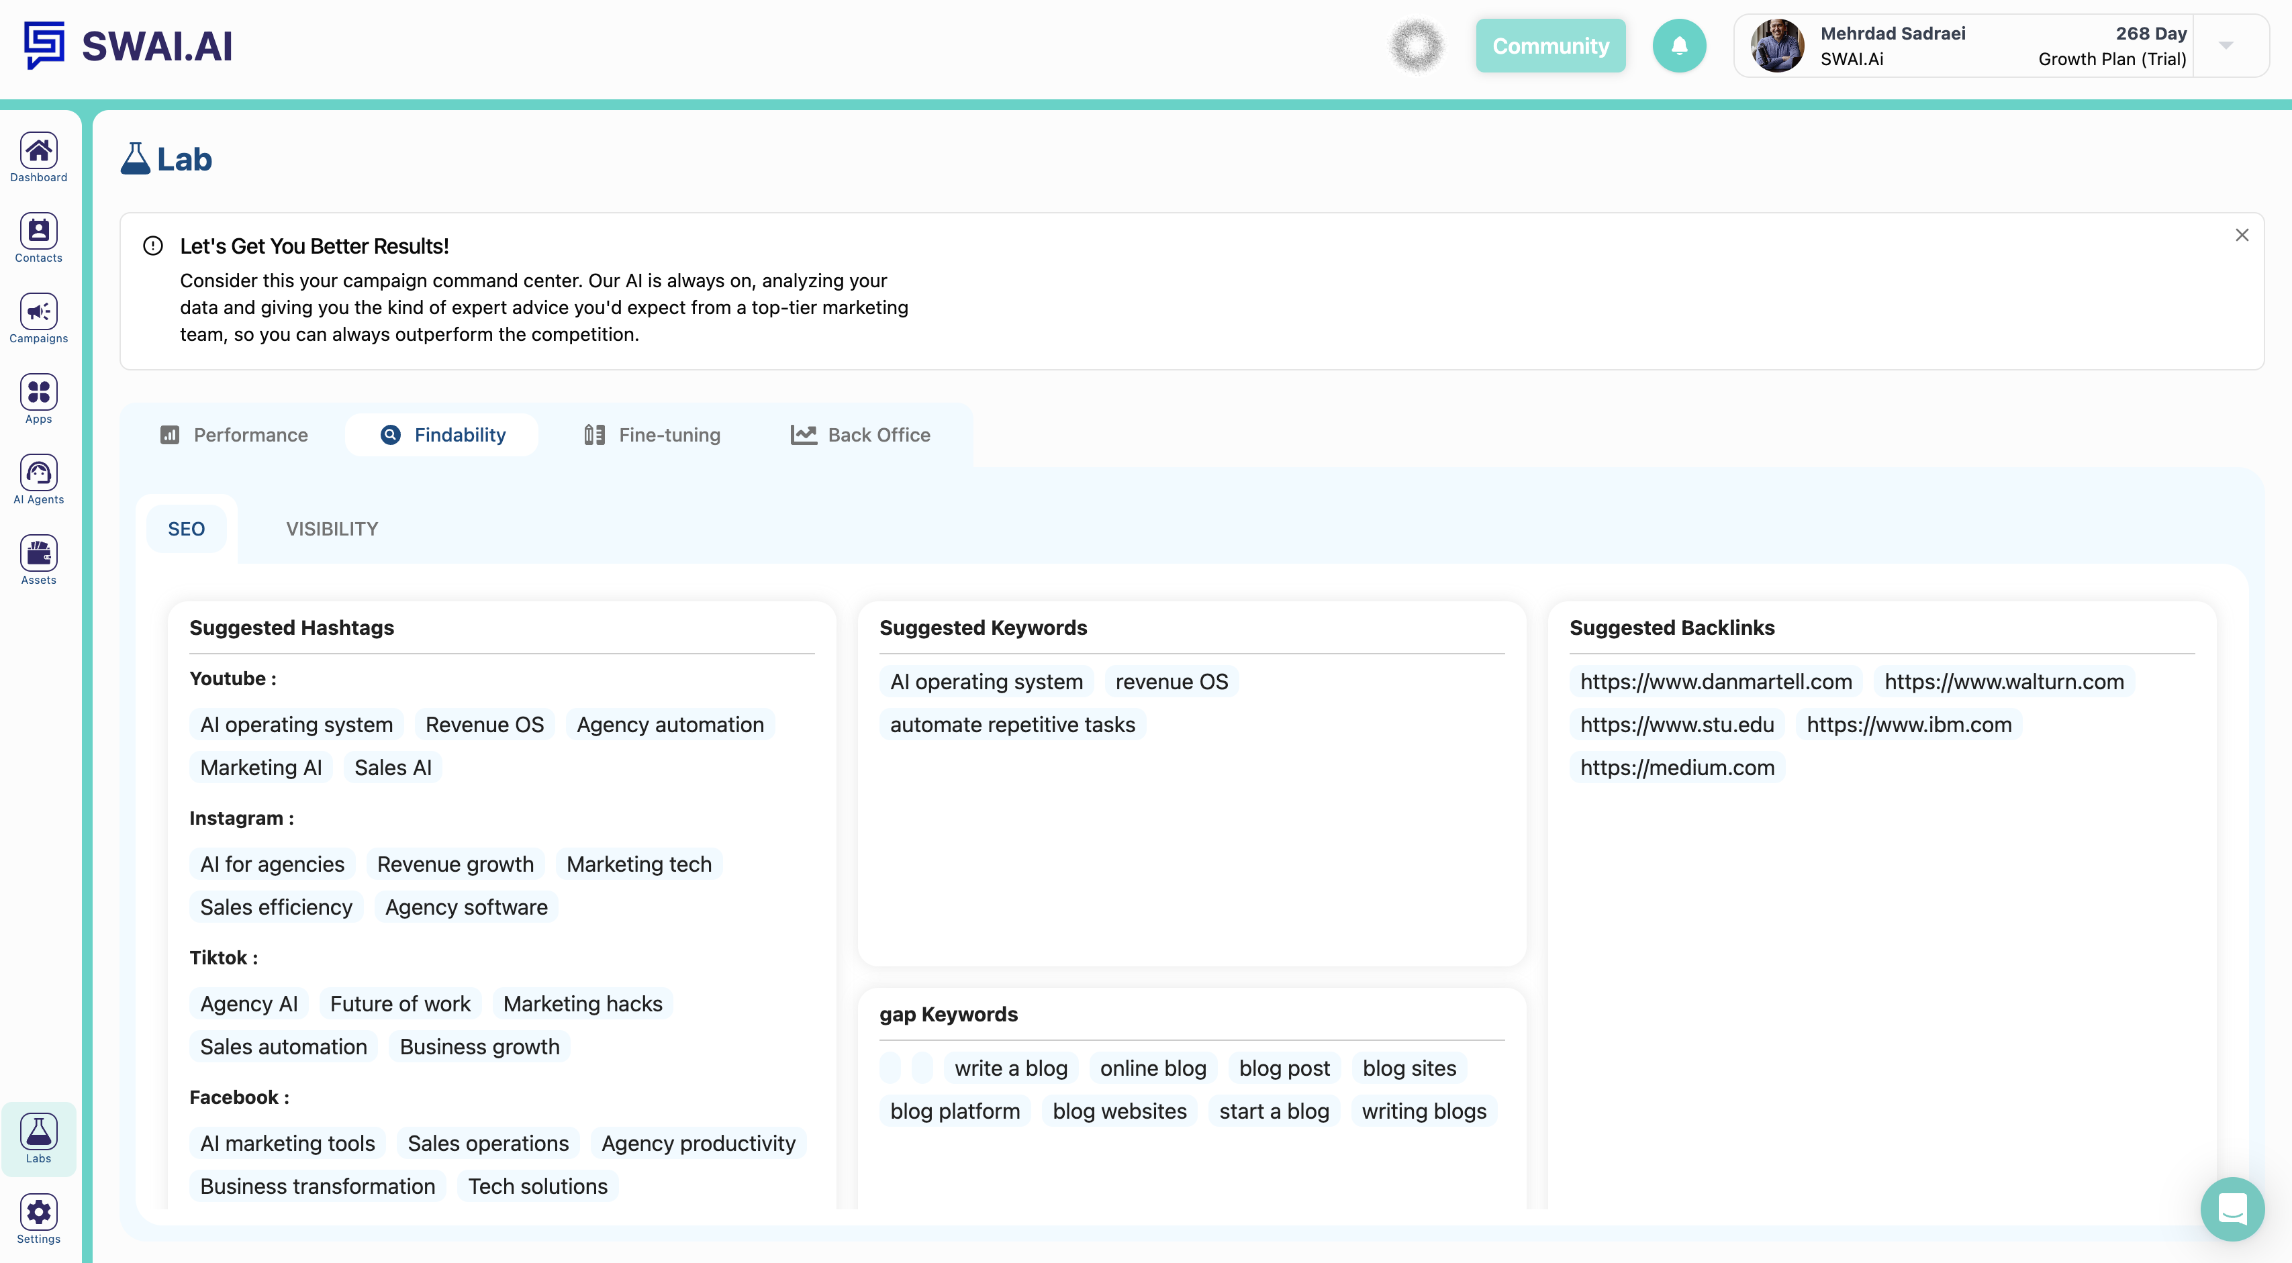Open notifications with the bell icon
Viewport: 2292px width, 1263px height.
click(x=1679, y=46)
